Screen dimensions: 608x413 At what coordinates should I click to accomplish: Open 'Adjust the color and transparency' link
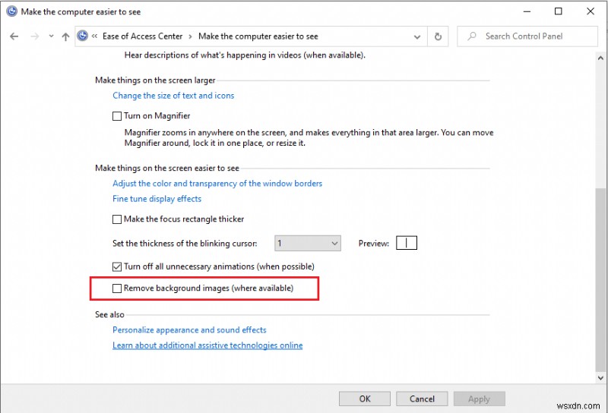(217, 184)
